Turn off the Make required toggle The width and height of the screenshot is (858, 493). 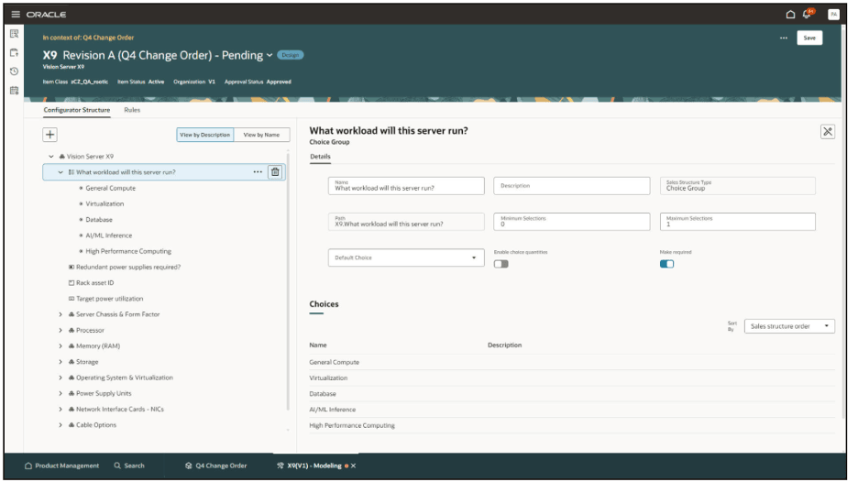tap(666, 264)
